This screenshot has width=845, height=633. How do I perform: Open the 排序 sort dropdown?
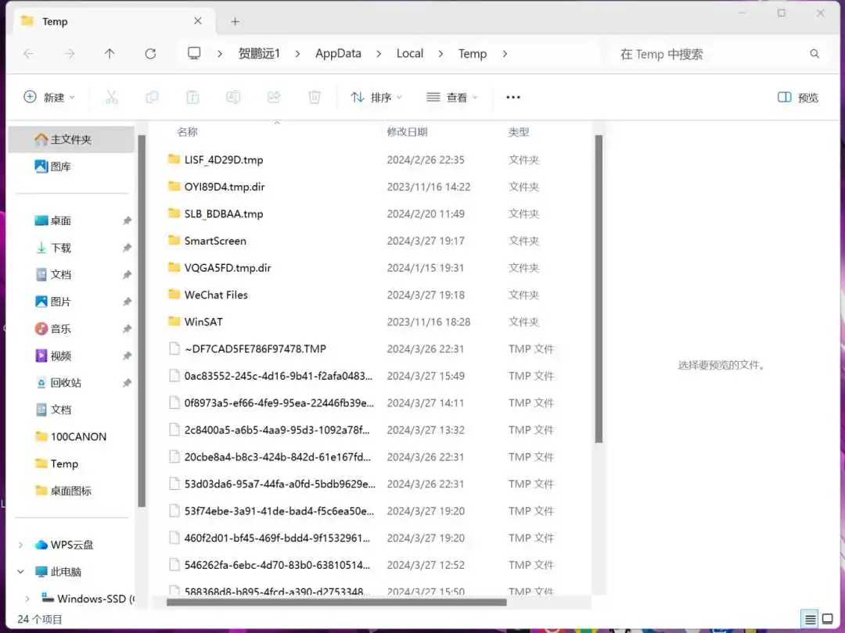376,97
